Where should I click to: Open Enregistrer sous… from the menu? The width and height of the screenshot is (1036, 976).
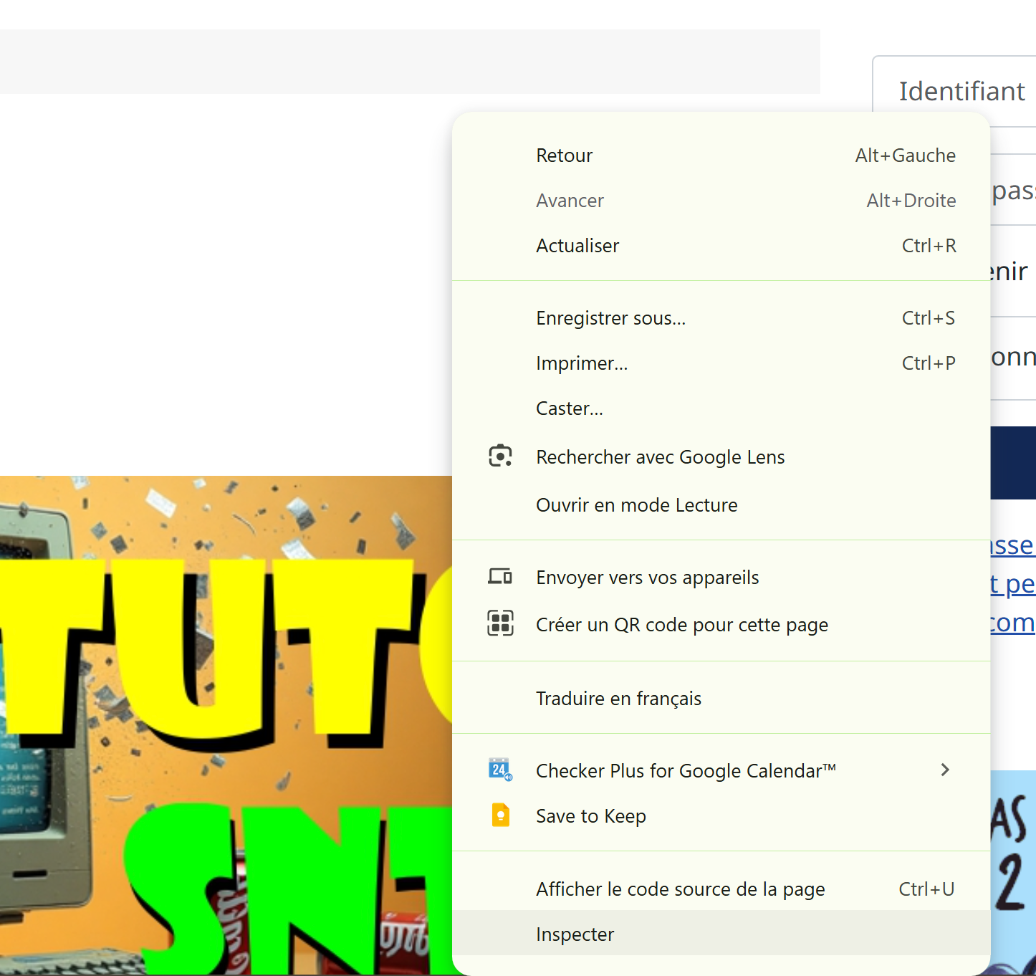point(610,318)
